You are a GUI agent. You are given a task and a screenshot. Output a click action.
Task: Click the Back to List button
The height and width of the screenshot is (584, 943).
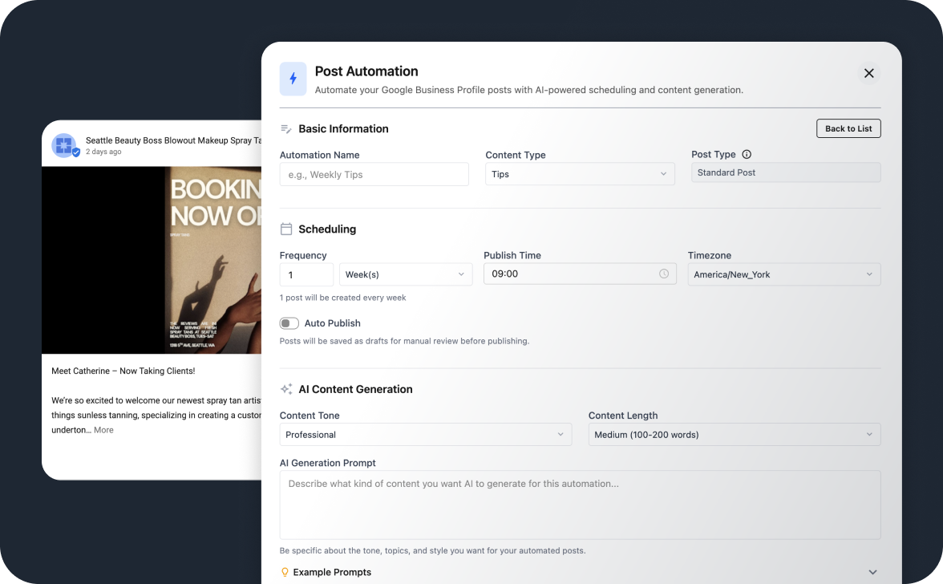(x=848, y=128)
